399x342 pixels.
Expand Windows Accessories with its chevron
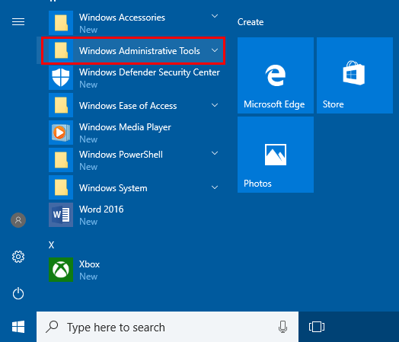(x=215, y=16)
